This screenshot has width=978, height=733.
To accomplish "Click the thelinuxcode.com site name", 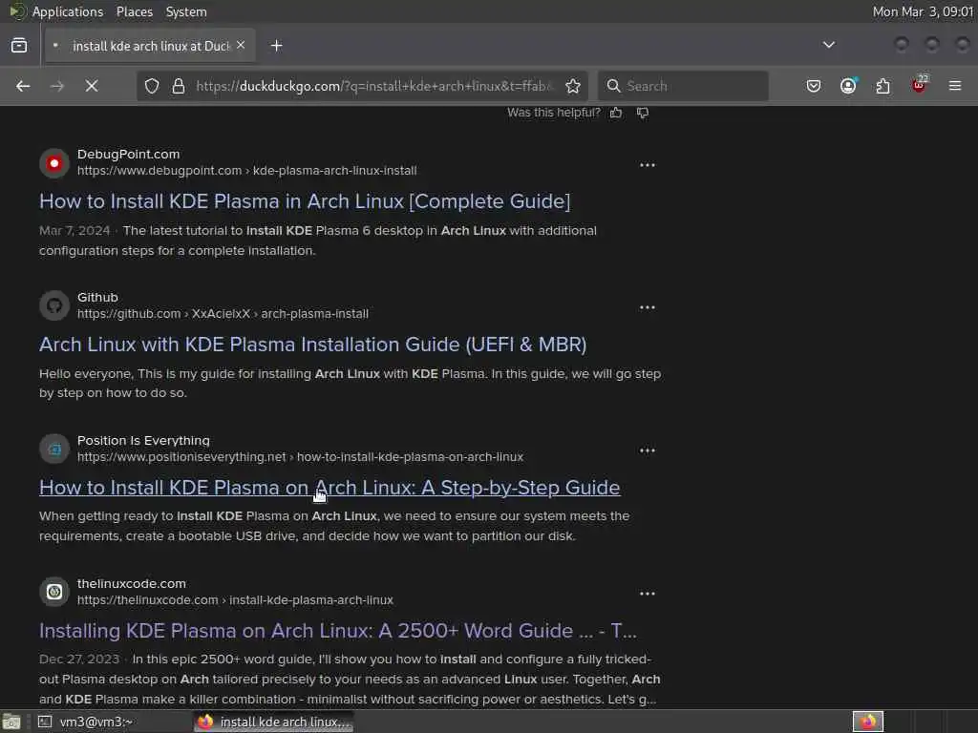I will tap(132, 583).
